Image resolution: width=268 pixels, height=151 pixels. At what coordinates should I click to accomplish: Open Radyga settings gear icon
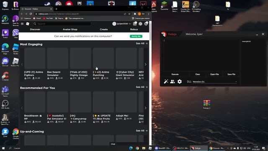(180, 81)
